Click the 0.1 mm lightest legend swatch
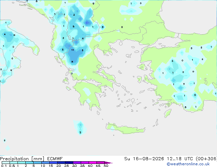This screenshot has width=217, height=167. pos(6,163)
